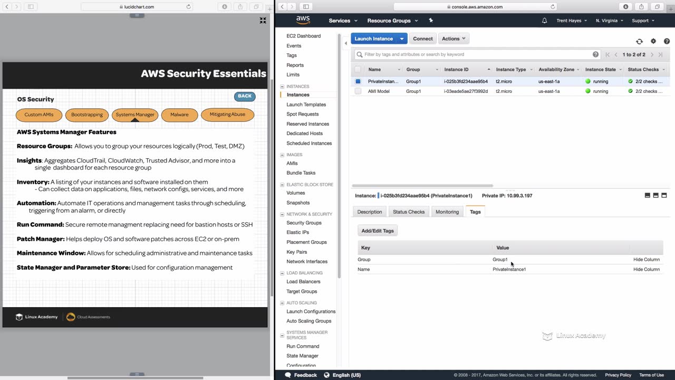This screenshot has width=675, height=380.
Task: Reload the lucidchart.com page
Action: [188, 6]
